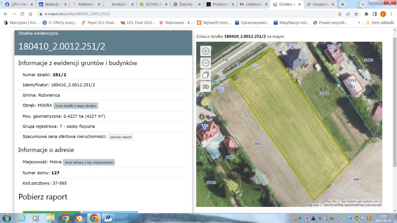
Task: Open Windows Explorer folder from taskbar
Action: (50, 218)
